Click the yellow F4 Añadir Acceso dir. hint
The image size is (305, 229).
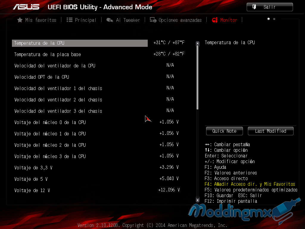click(250, 184)
